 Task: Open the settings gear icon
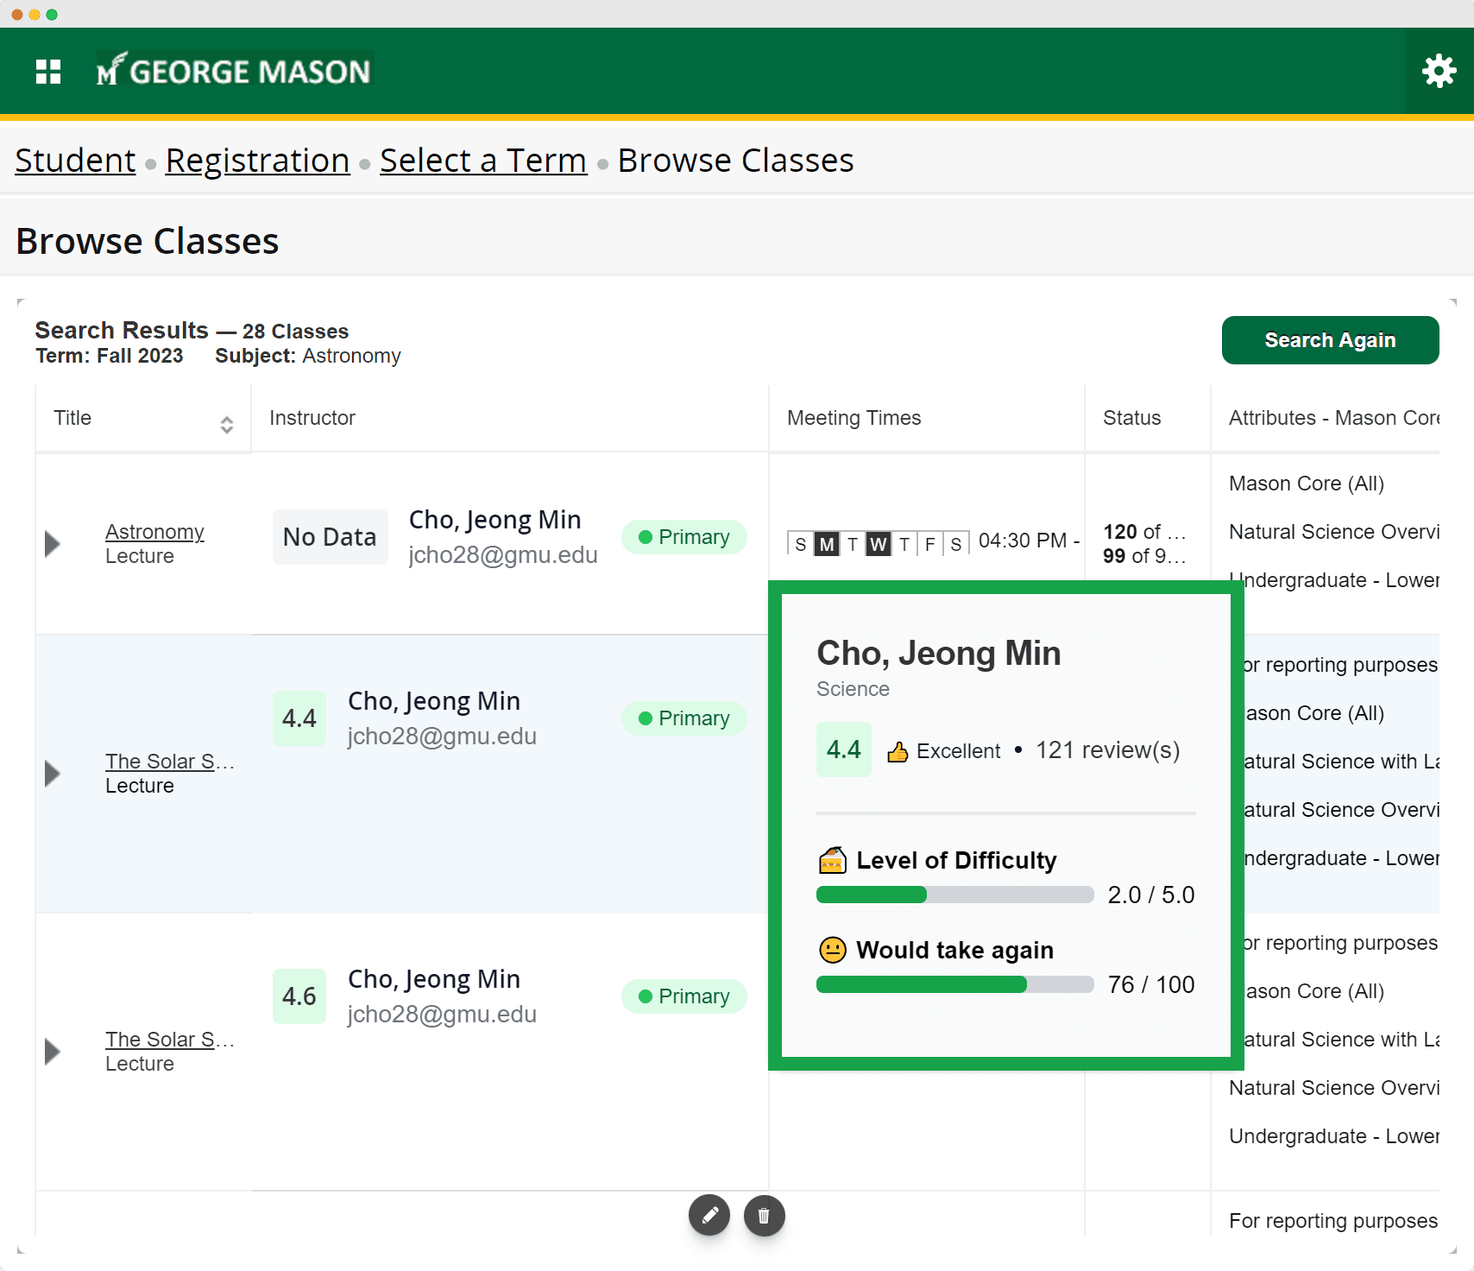[1439, 71]
